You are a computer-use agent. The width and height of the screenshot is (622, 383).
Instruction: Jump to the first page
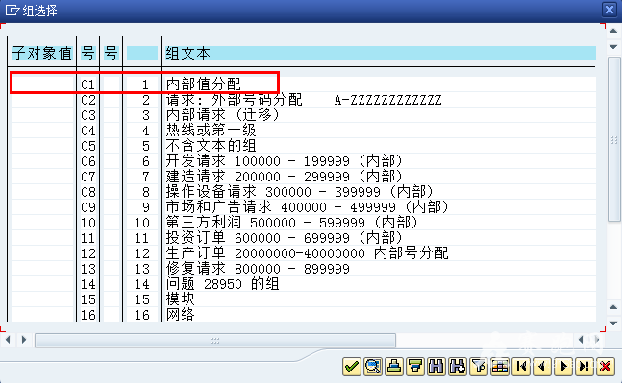521,367
